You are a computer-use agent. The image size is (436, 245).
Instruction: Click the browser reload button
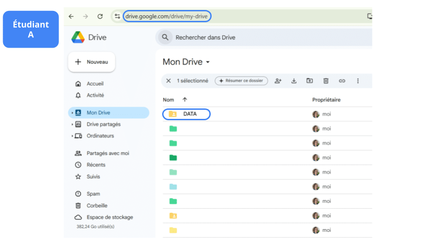[x=100, y=16]
